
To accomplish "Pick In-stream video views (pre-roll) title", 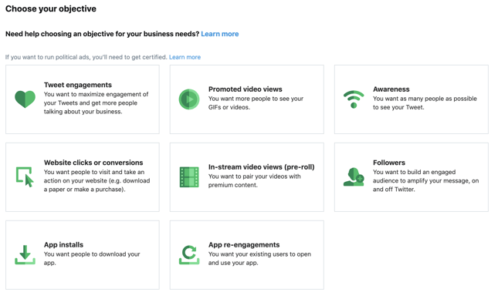I will 262,166.
